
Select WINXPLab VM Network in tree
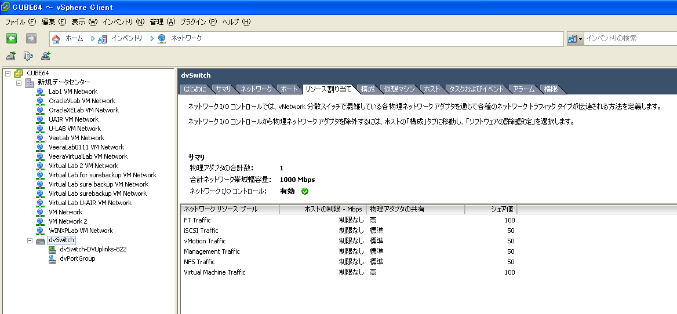(81, 231)
